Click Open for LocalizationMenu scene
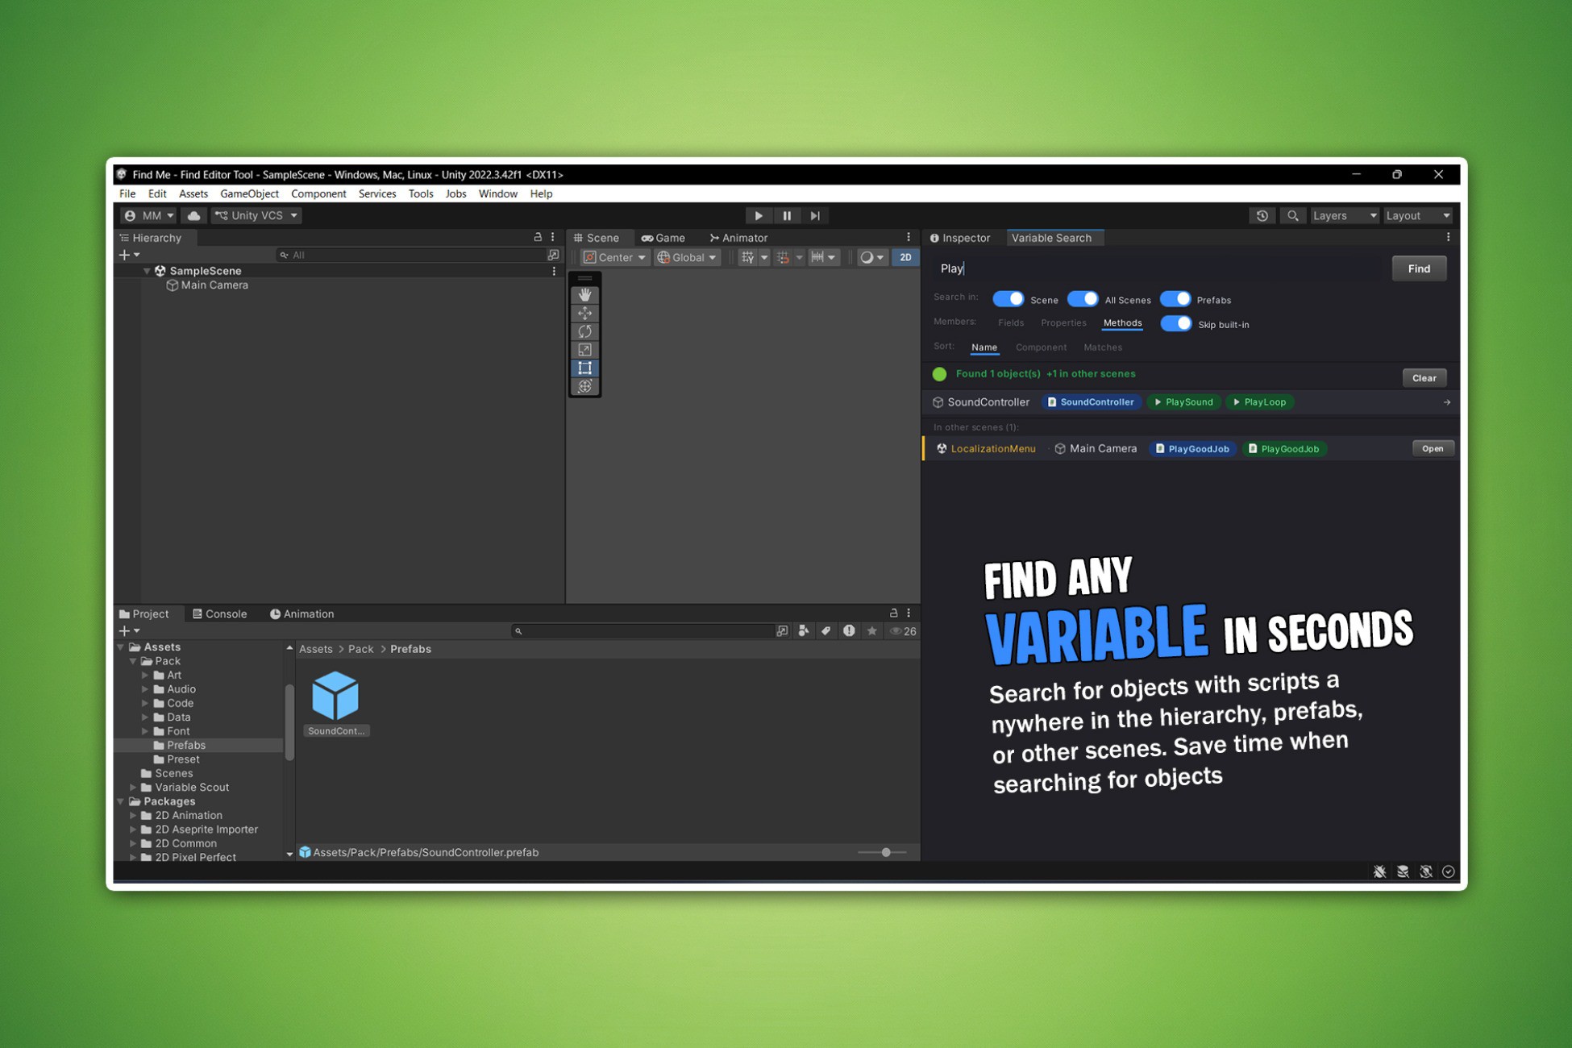Screen dimensions: 1572x1048 (x=1432, y=449)
